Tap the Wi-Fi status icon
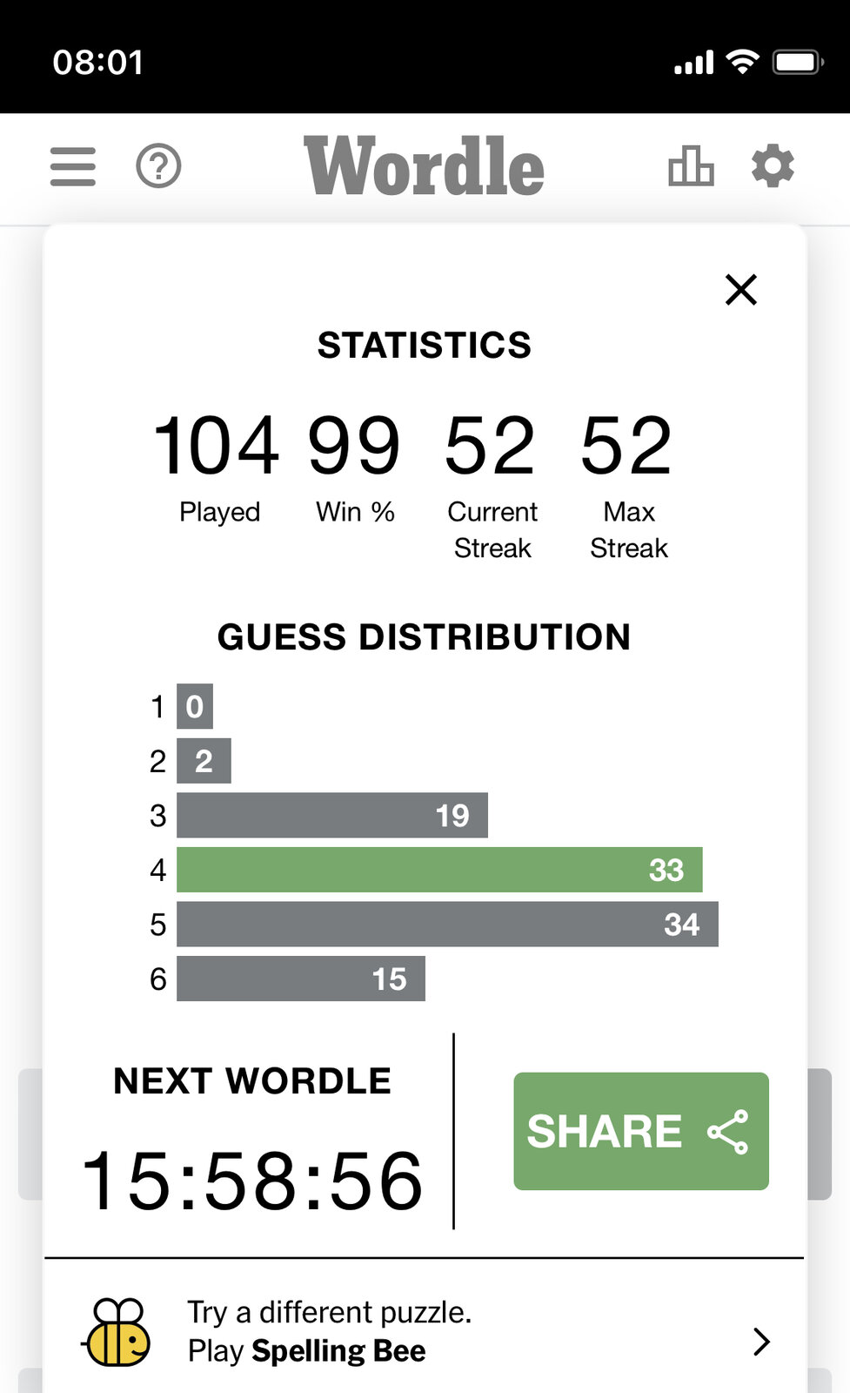This screenshot has width=850, height=1393. [x=742, y=62]
